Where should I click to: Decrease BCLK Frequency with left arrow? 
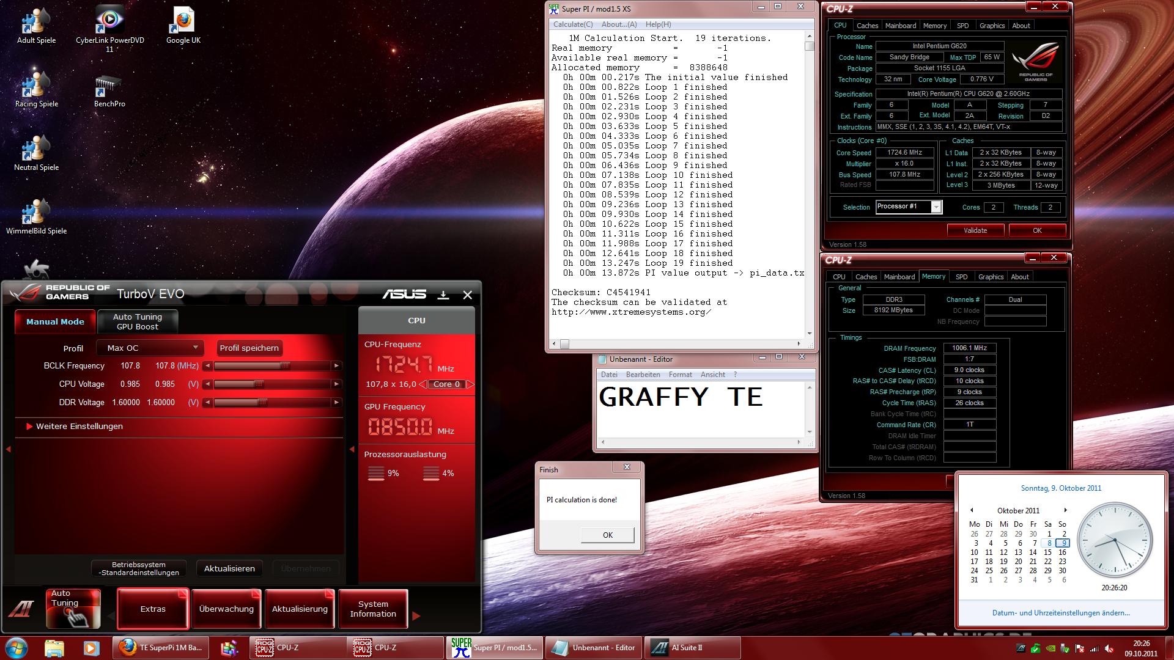(208, 366)
